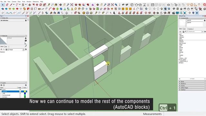Pick the Materials sample eyedropper
This screenshot has width=206, height=116.
pos(26,46)
